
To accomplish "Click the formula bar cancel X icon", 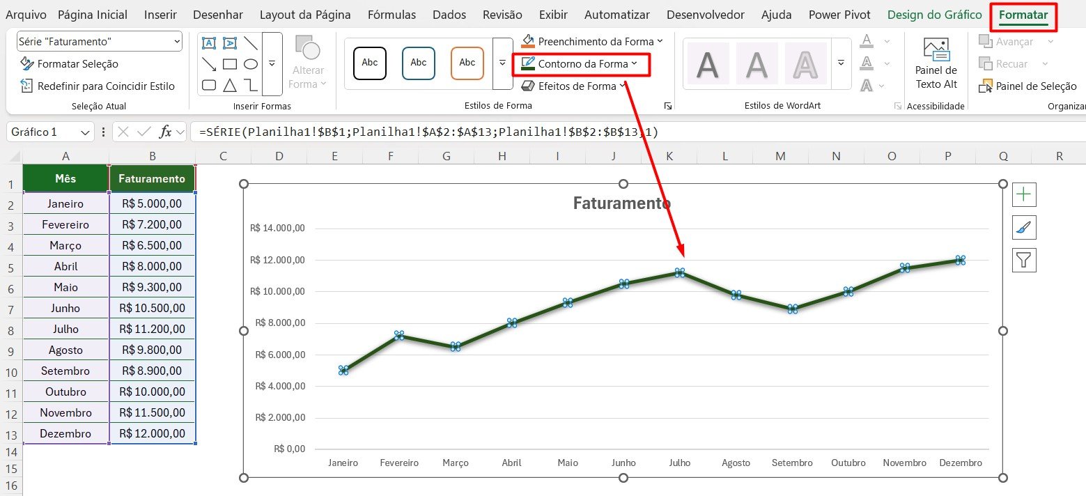I will [x=123, y=132].
